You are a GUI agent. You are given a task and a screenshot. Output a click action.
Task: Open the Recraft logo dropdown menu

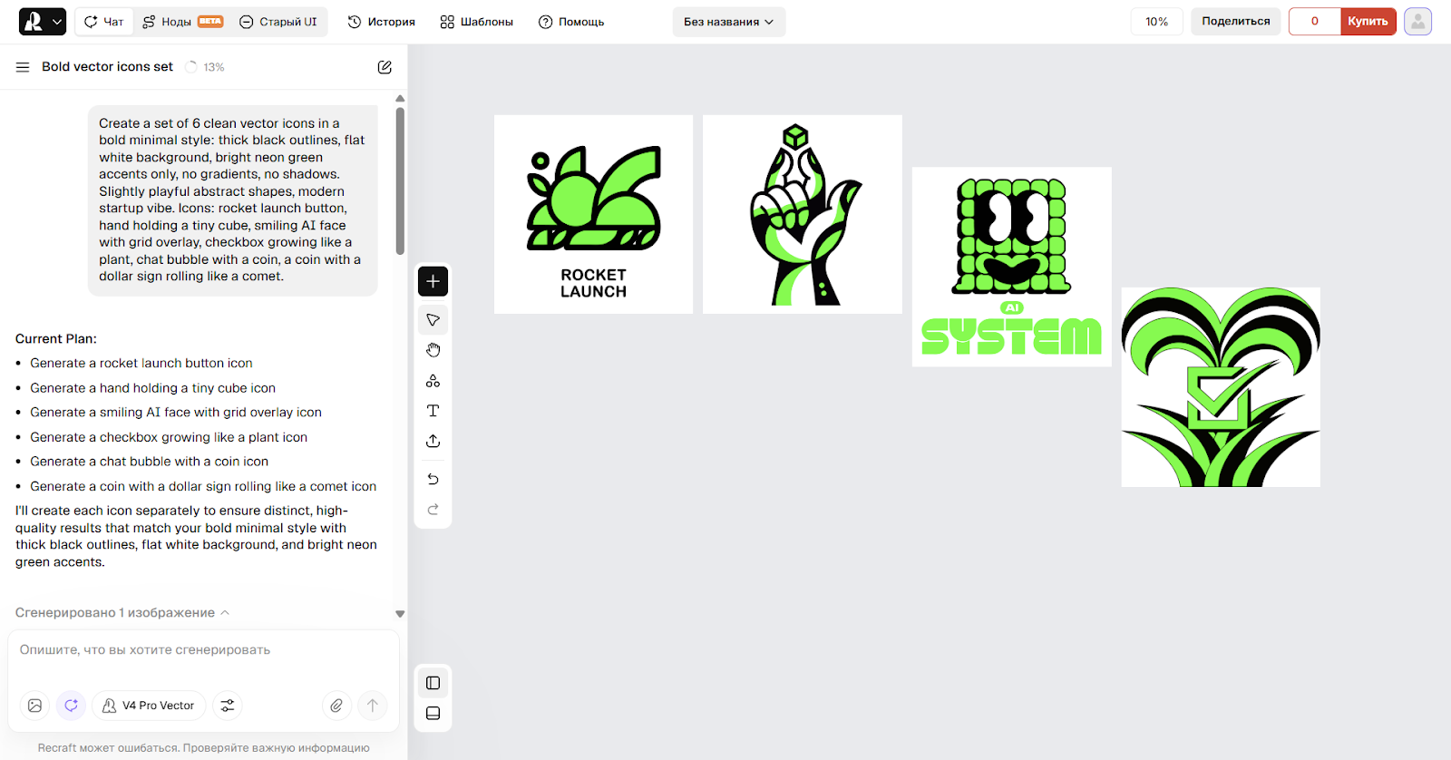[43, 22]
